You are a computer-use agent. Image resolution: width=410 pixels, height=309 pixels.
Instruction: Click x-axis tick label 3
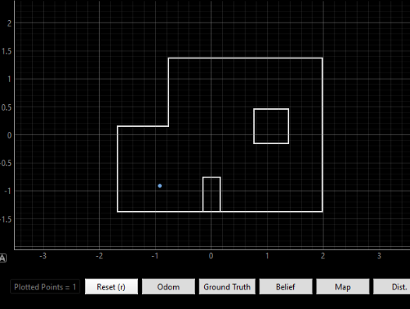[x=379, y=256]
